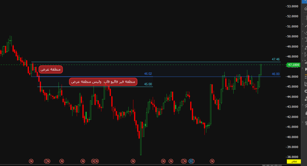Image resolution: width=307 pixels, height=166 pixels.
Task: Click the last N news marker on right
Action: coord(212,161)
